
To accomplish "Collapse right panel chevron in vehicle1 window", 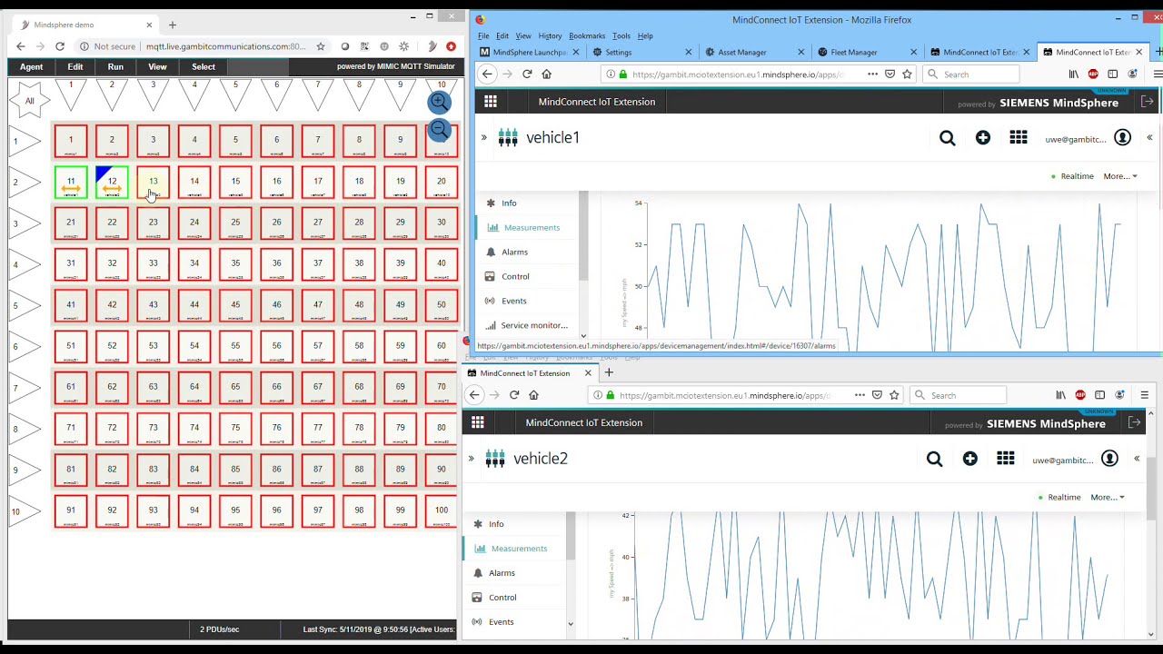I will coord(1149,138).
